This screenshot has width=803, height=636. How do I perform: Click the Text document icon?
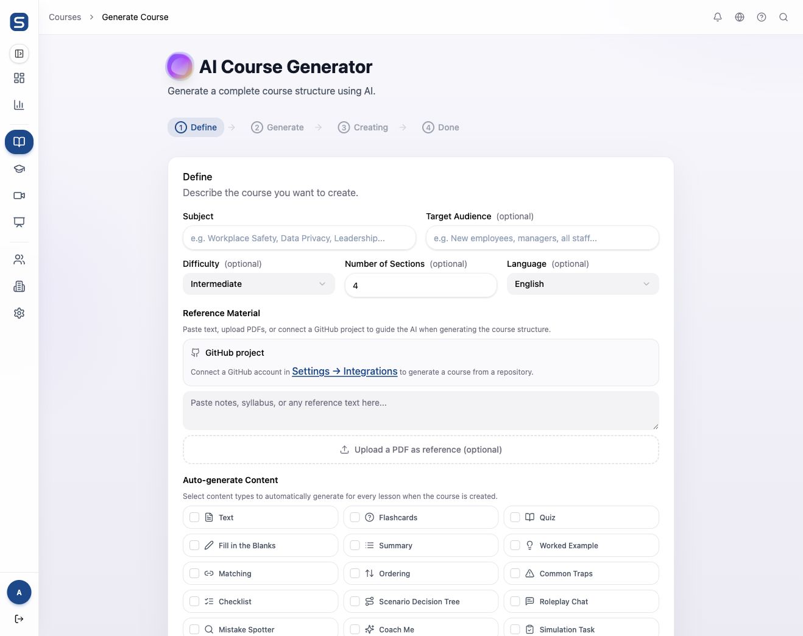tap(209, 517)
